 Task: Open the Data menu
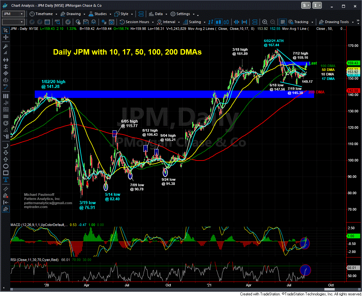click(158, 14)
